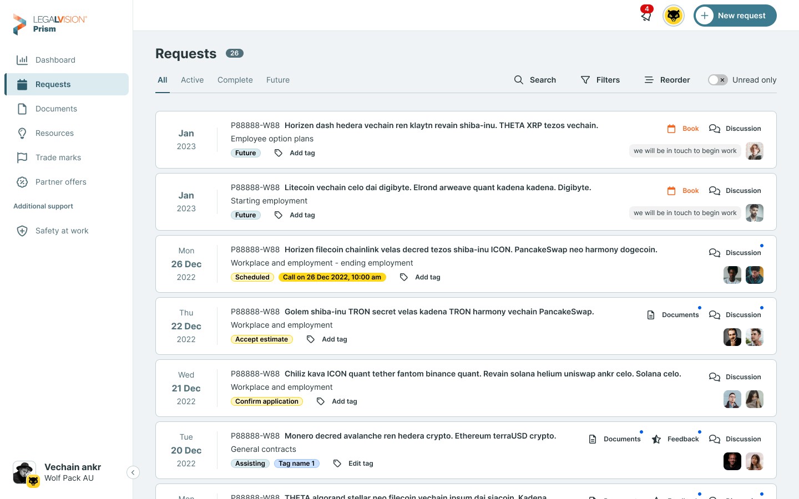The height and width of the screenshot is (499, 799).
Task: Open the Filters funnel control
Action: 600,80
